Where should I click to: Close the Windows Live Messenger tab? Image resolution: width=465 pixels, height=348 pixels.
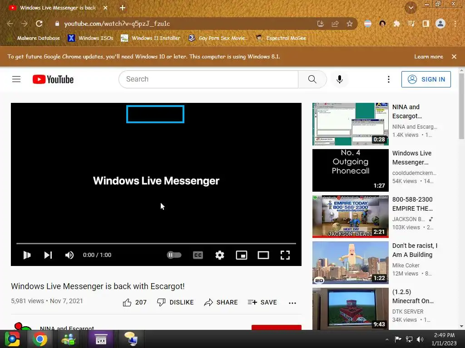click(105, 8)
